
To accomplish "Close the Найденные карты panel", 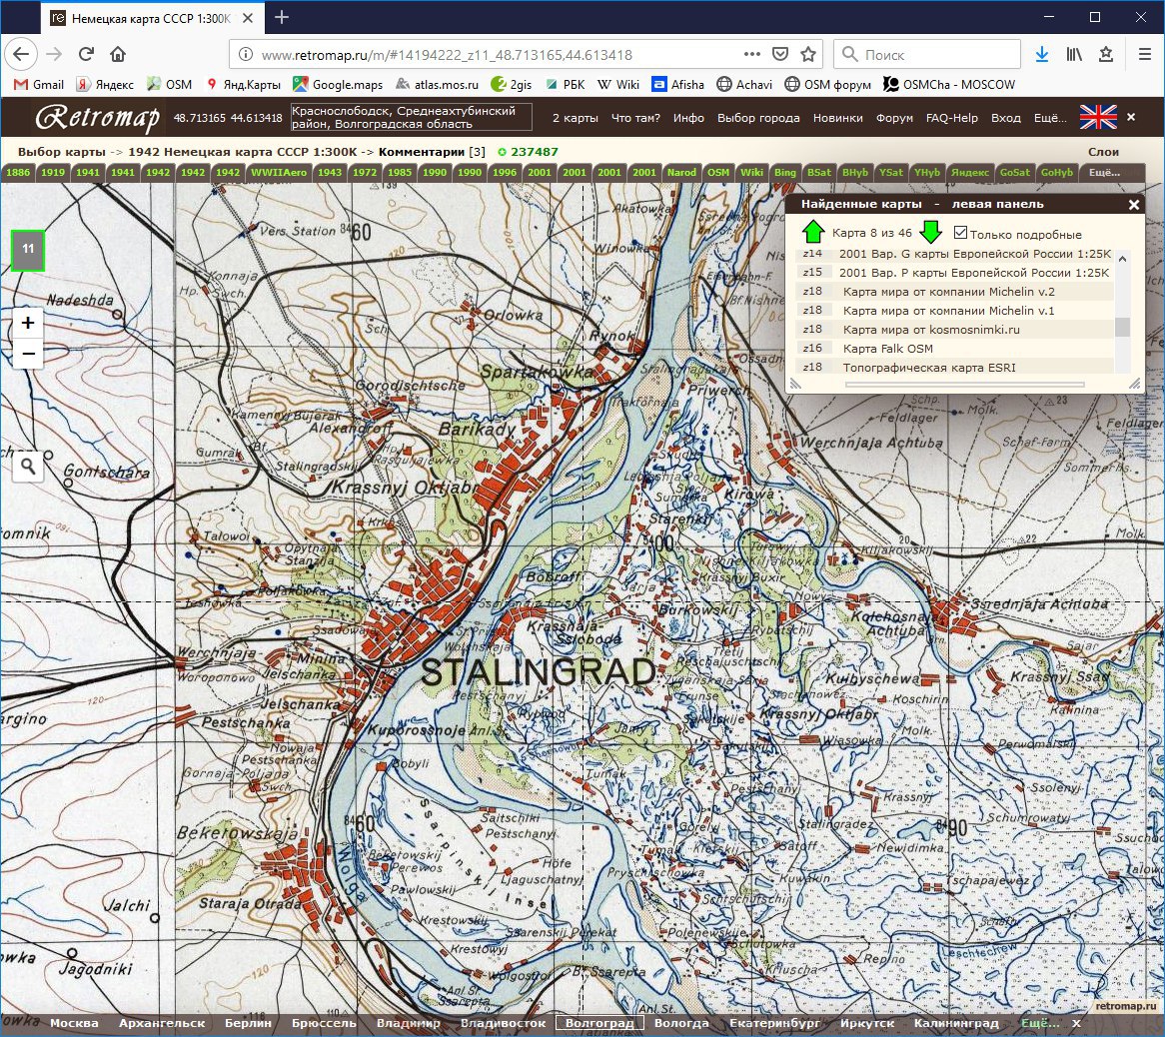I will point(1134,204).
